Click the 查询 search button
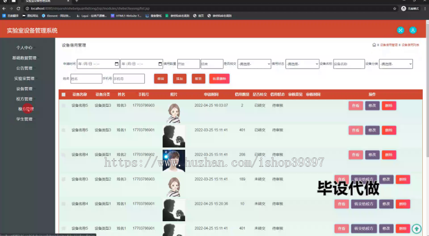The height and width of the screenshot is (236, 429). tap(161, 79)
